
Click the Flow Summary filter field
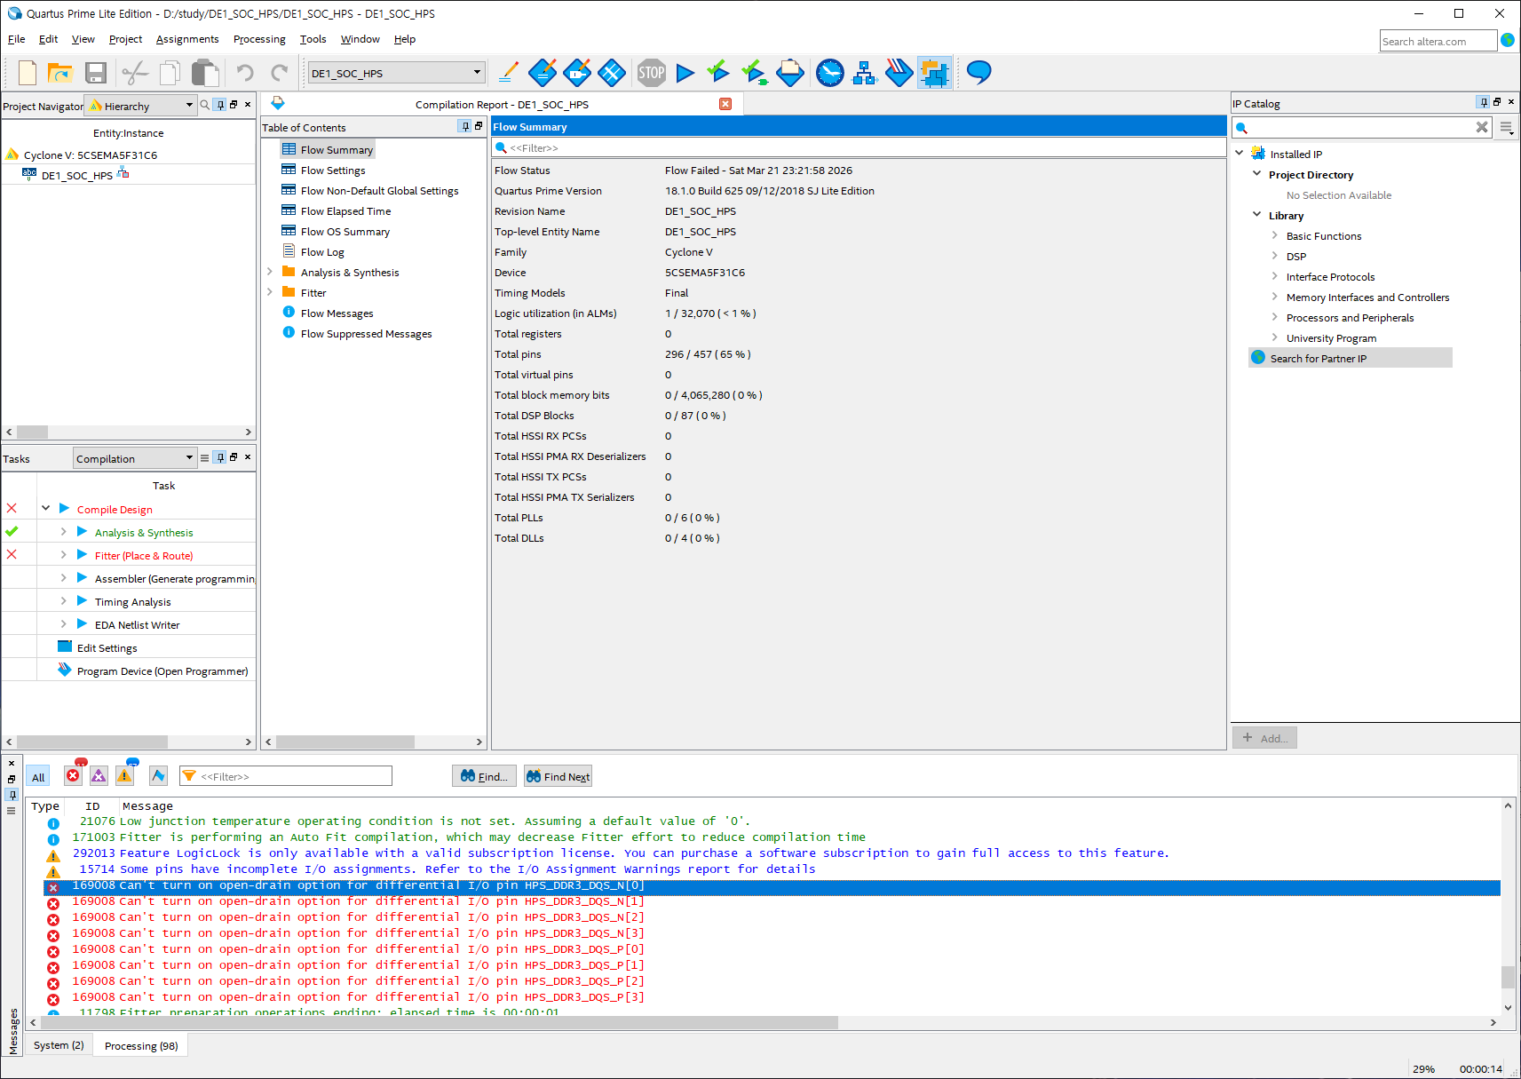pyautogui.click(x=859, y=147)
